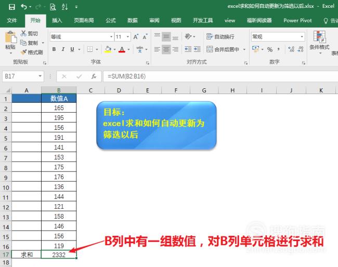Toggle Italic formatting

[63, 49]
